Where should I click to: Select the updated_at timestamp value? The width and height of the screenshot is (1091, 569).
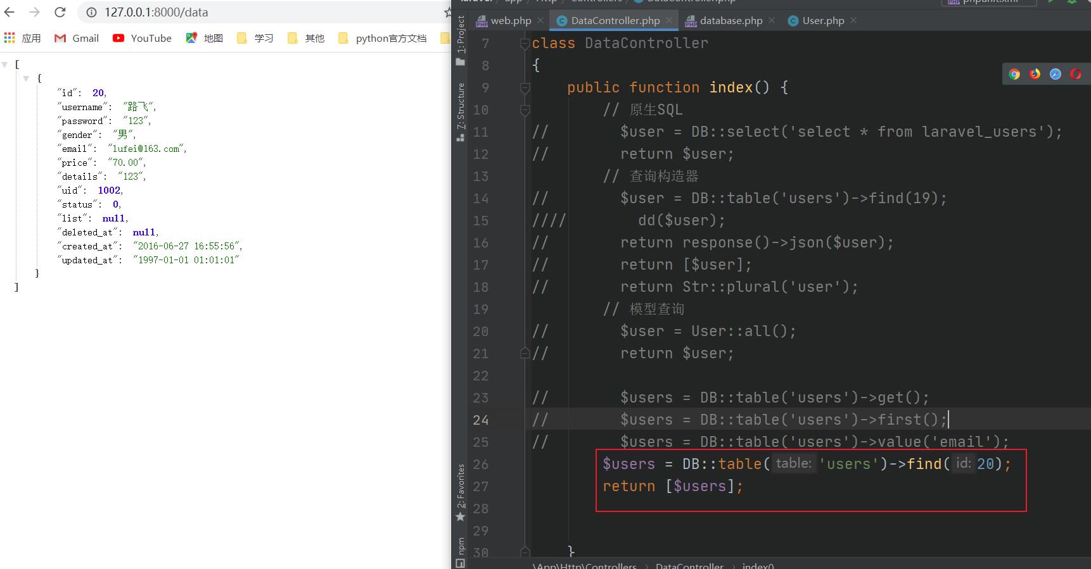[x=186, y=260]
